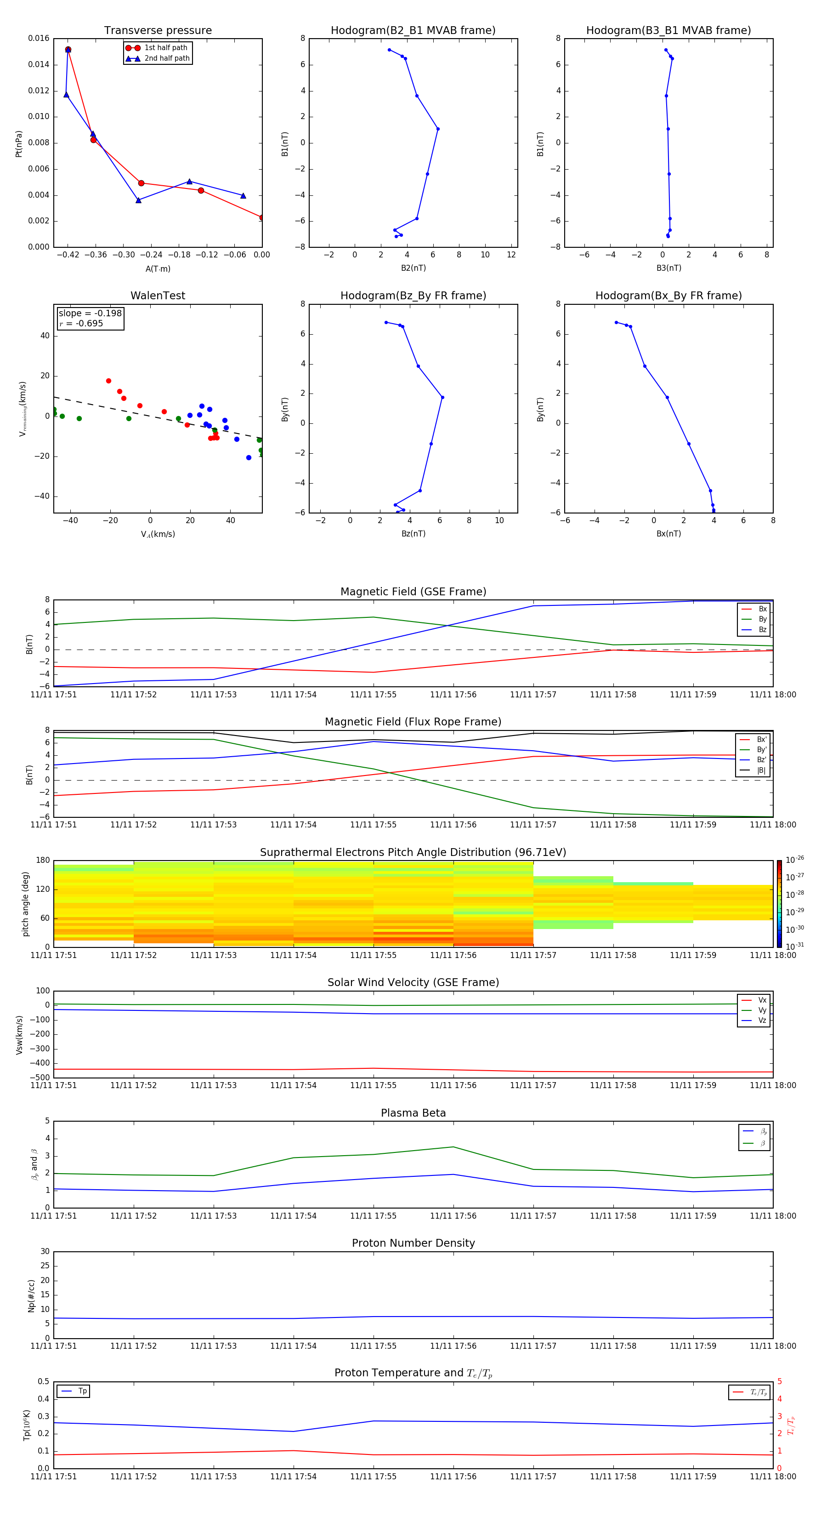Click the 'r = -0.695' annotation

pyautogui.click(x=81, y=324)
